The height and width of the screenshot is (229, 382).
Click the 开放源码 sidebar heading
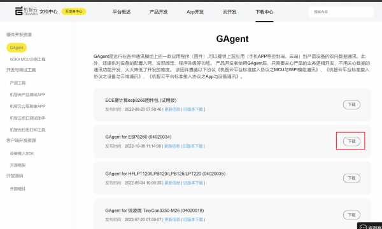15,176
